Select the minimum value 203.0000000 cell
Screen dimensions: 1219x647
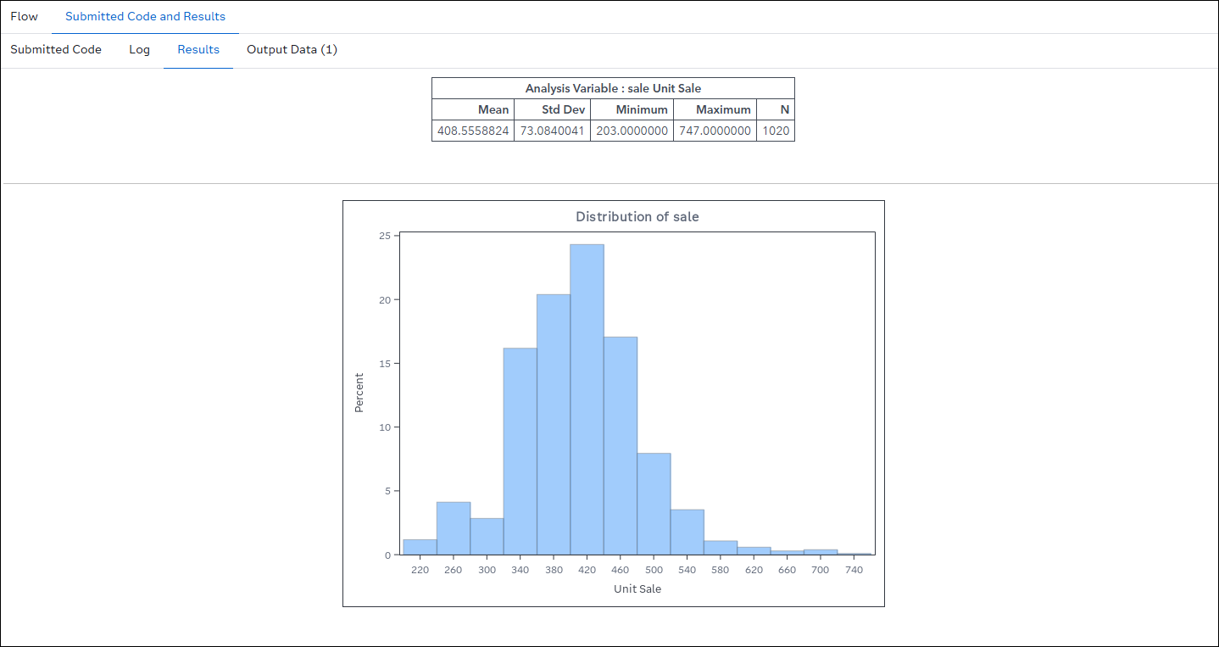pos(632,131)
